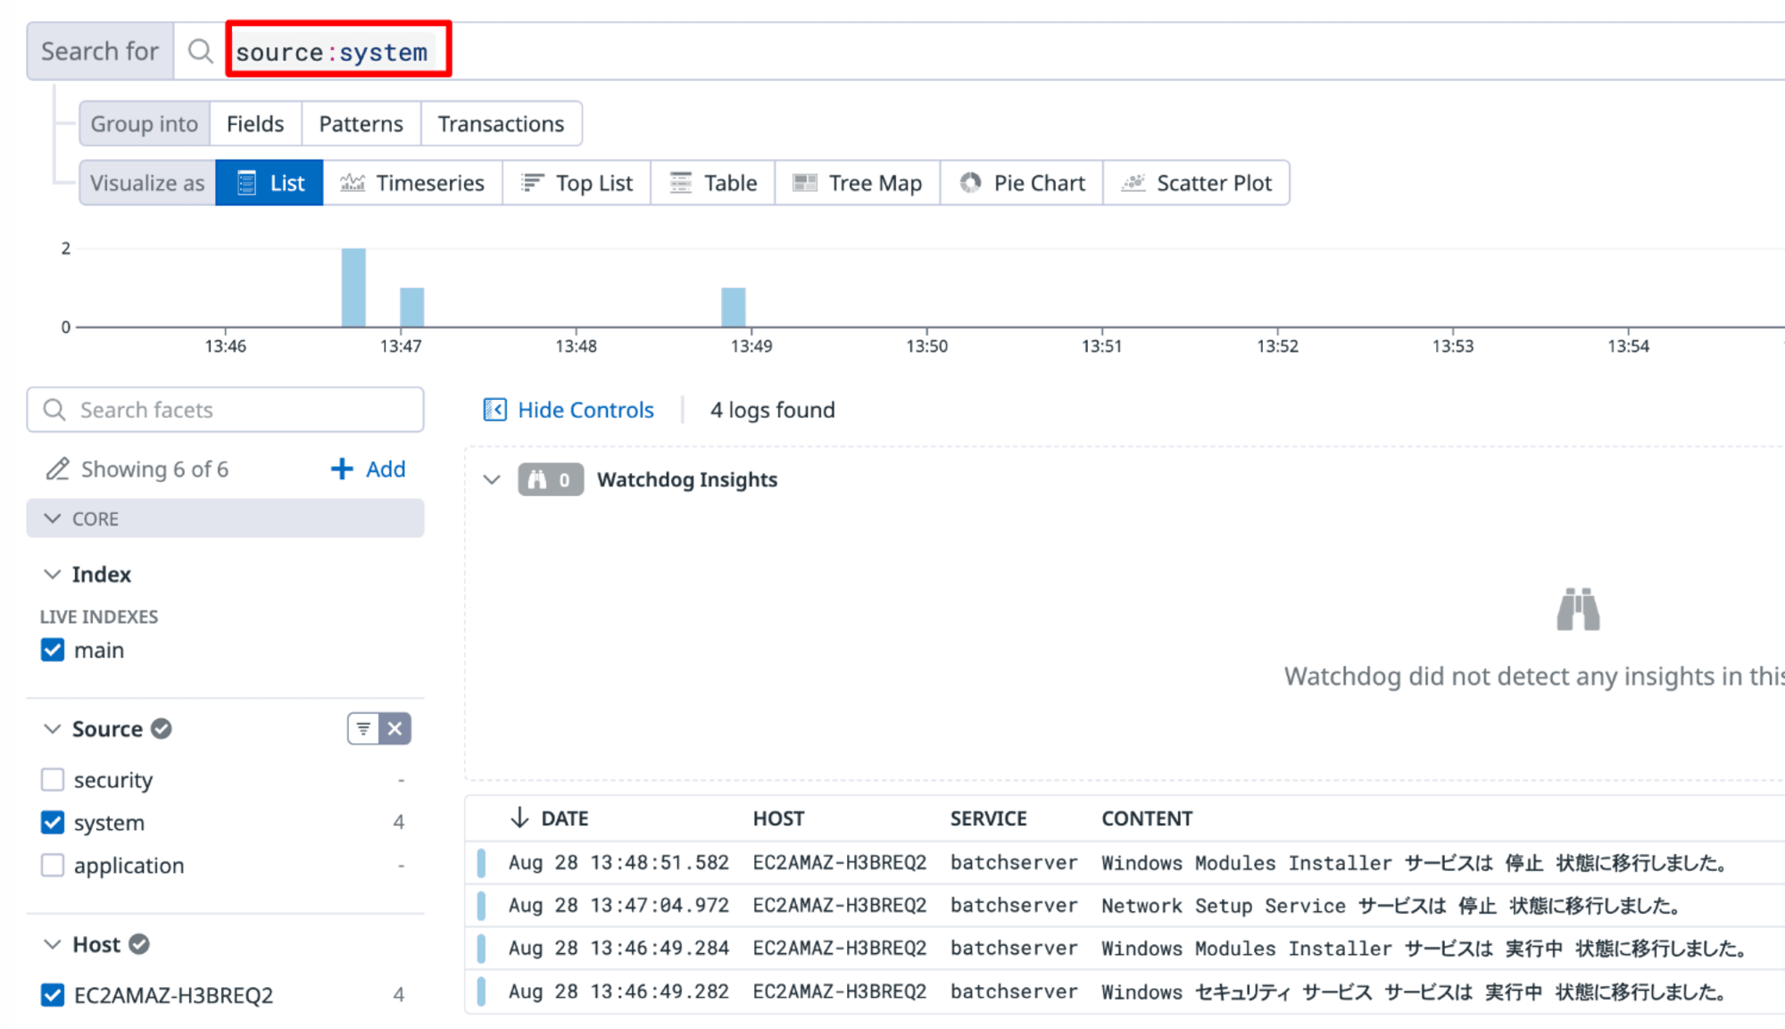Collapse the Index facet
The image size is (1785, 1029).
[53, 574]
